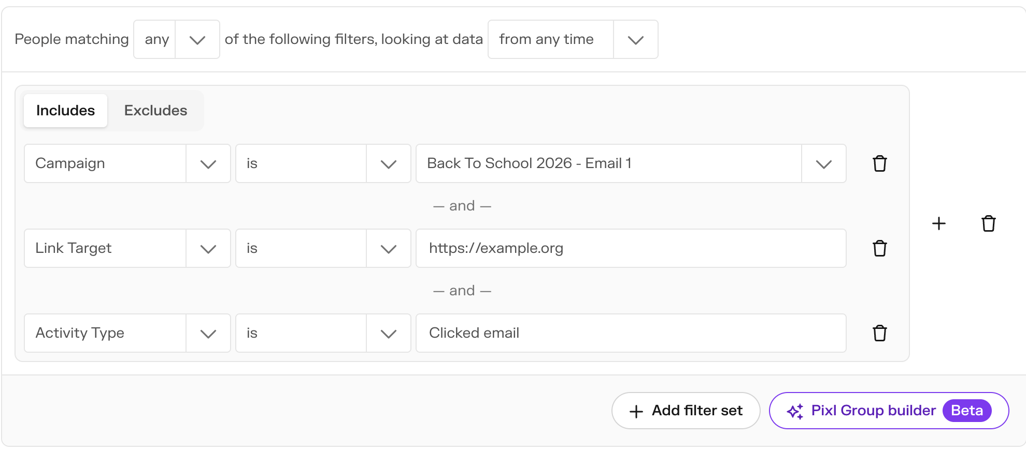Delete the Link Target filter row
1026x452 pixels.
tap(879, 248)
